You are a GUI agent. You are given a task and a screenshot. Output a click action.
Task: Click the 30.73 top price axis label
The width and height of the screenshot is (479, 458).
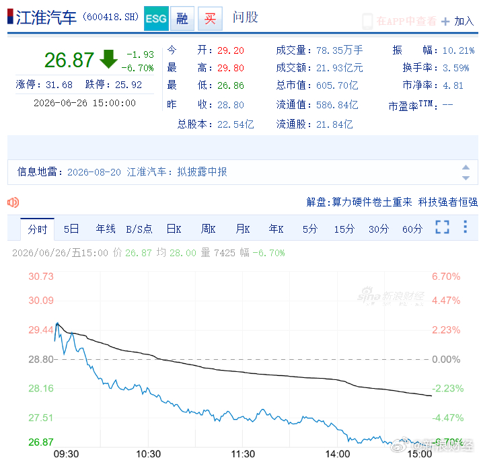[41, 276]
